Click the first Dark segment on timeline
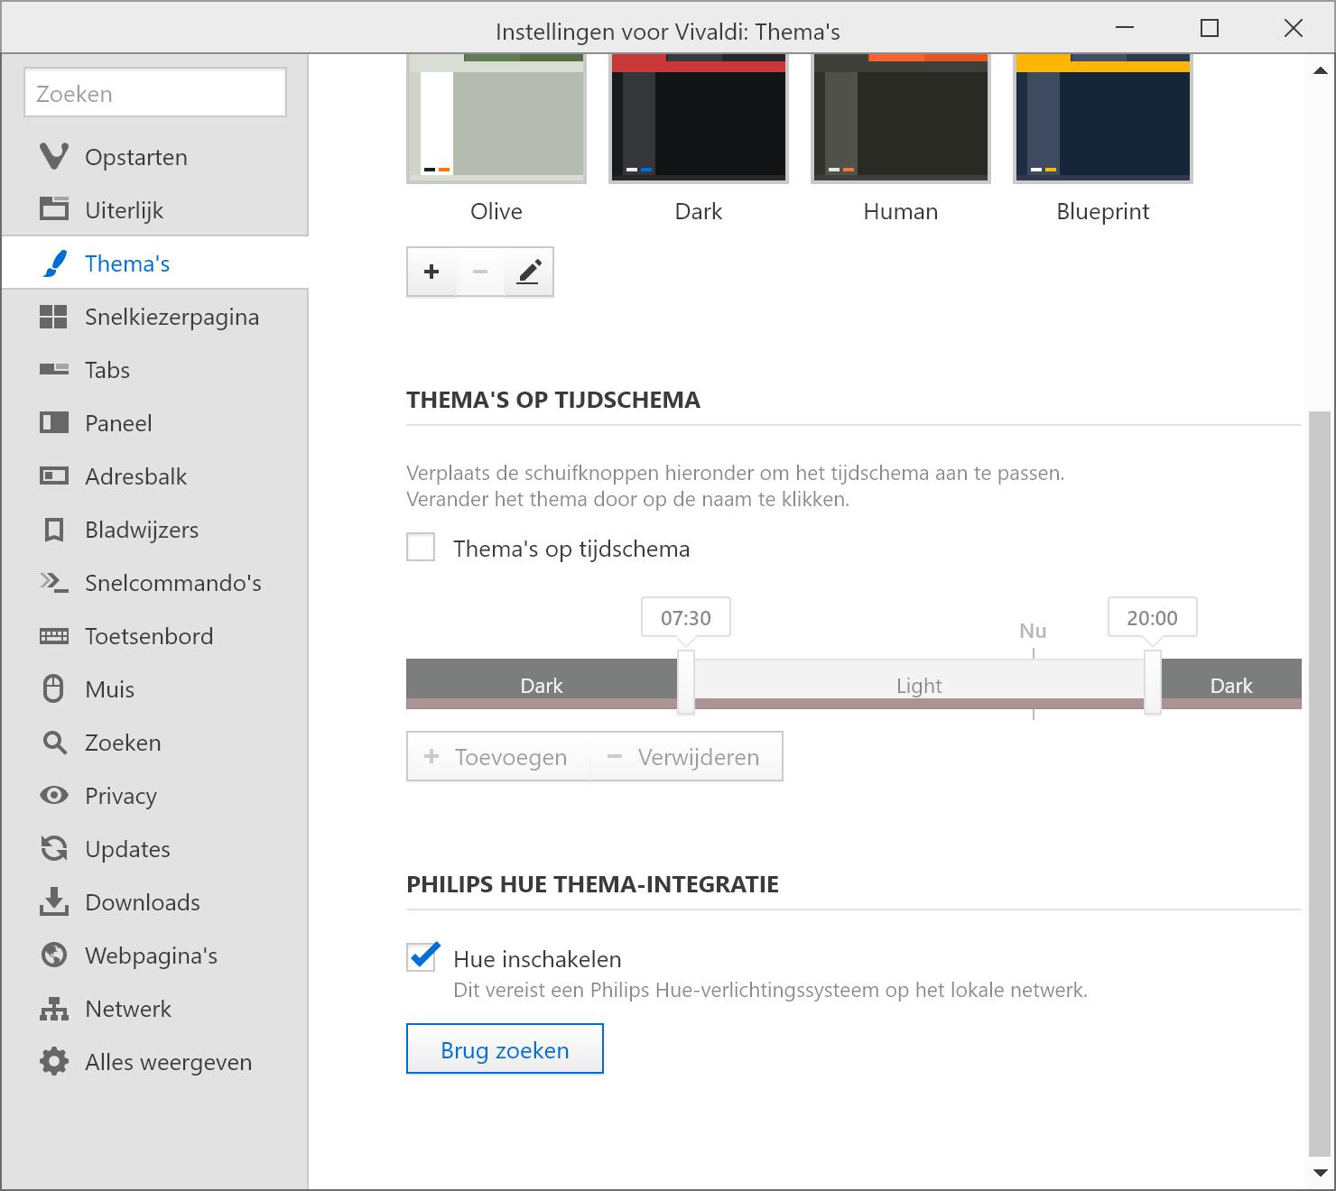The width and height of the screenshot is (1336, 1191). [542, 685]
